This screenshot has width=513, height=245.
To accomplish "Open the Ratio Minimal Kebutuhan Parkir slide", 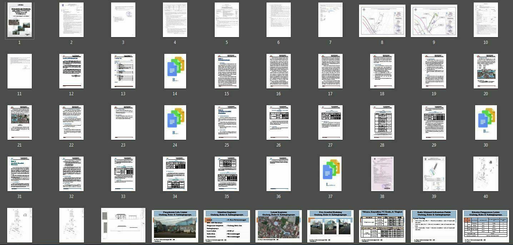I will point(434,226).
